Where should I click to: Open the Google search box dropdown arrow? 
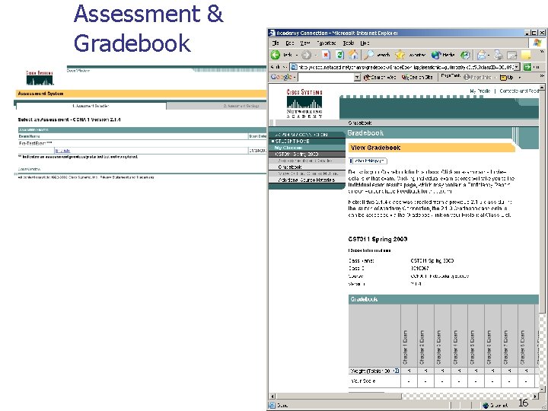coord(357,78)
